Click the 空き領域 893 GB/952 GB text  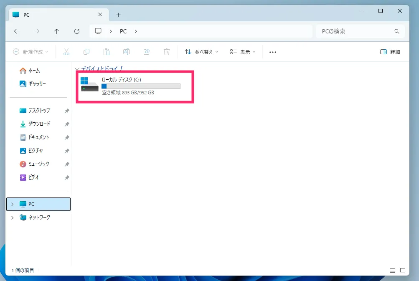click(128, 93)
